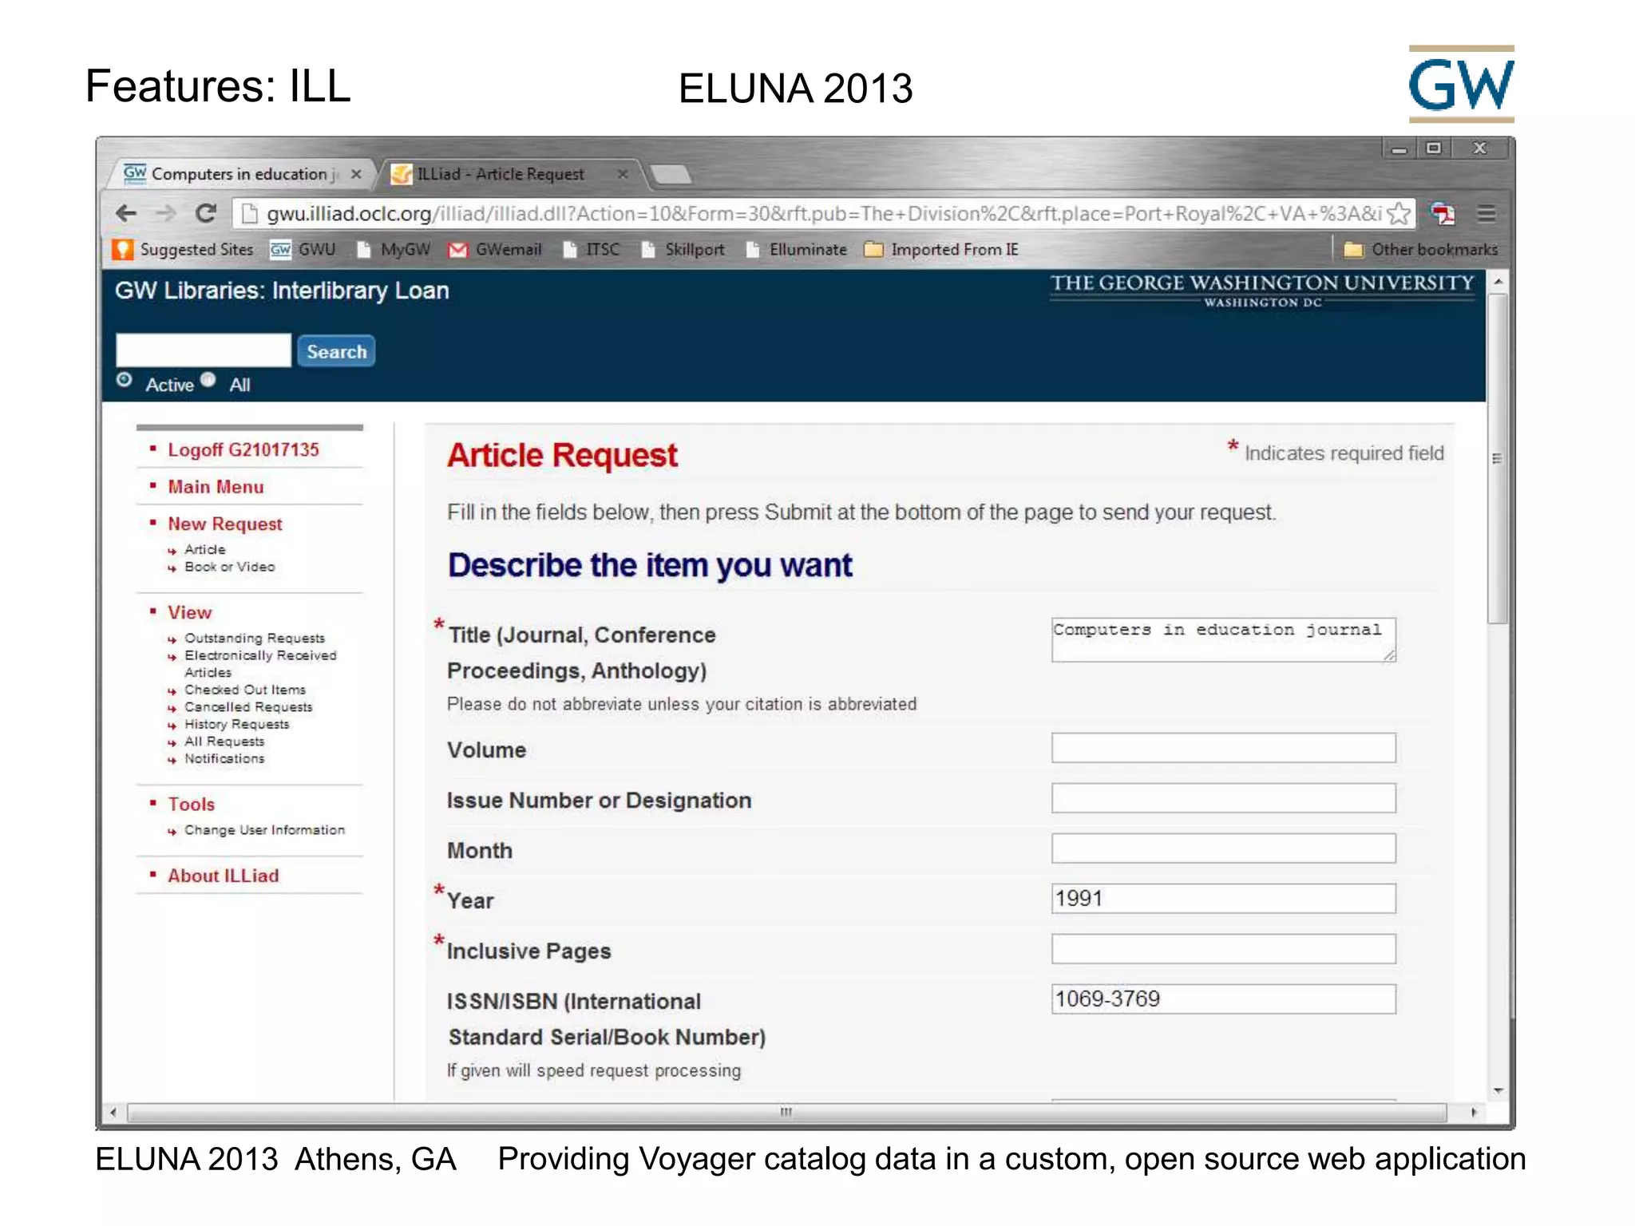
Task: Click the ISSN/ISBN field 1069-3769
Action: pos(1223,999)
